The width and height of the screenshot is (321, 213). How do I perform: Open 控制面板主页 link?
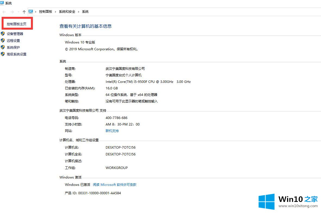[x=17, y=24]
